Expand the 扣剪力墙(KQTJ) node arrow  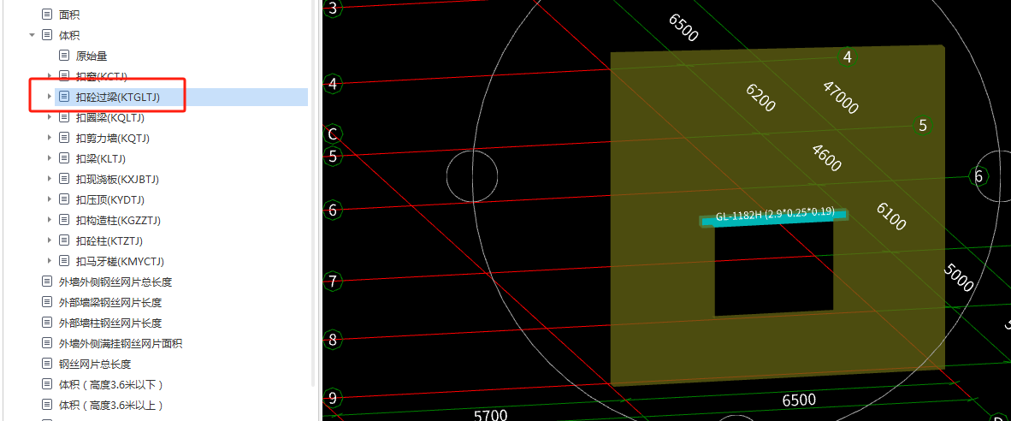point(50,138)
